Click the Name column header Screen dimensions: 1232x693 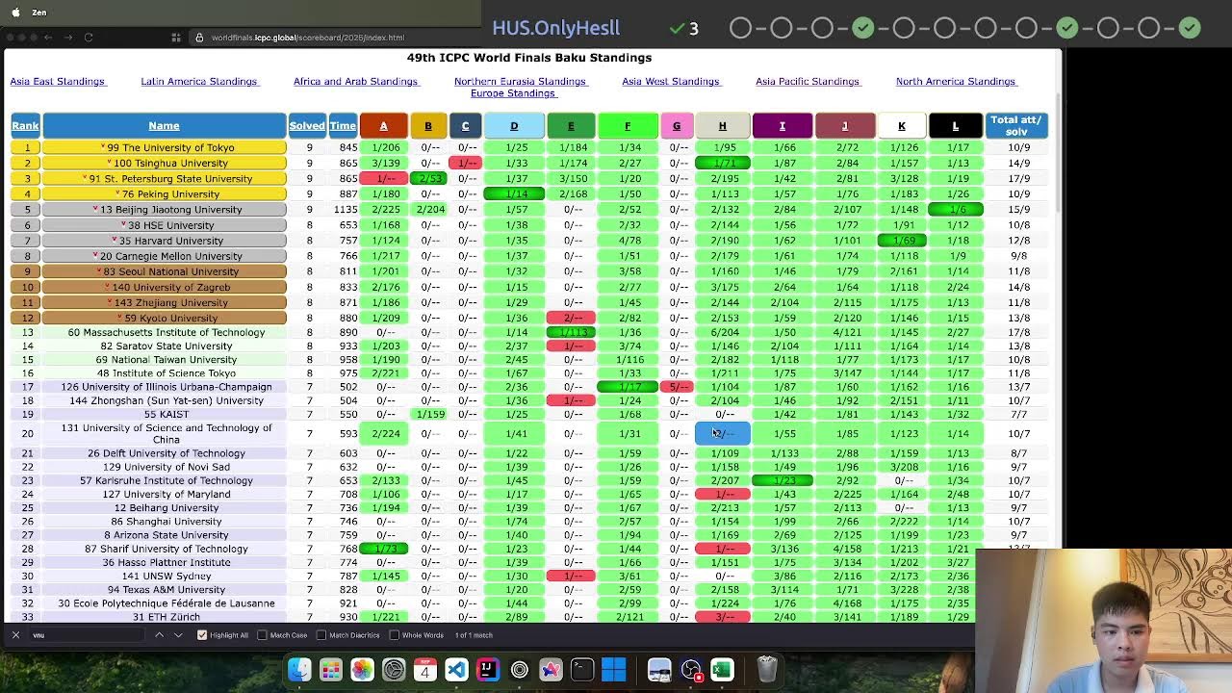pyautogui.click(x=164, y=126)
